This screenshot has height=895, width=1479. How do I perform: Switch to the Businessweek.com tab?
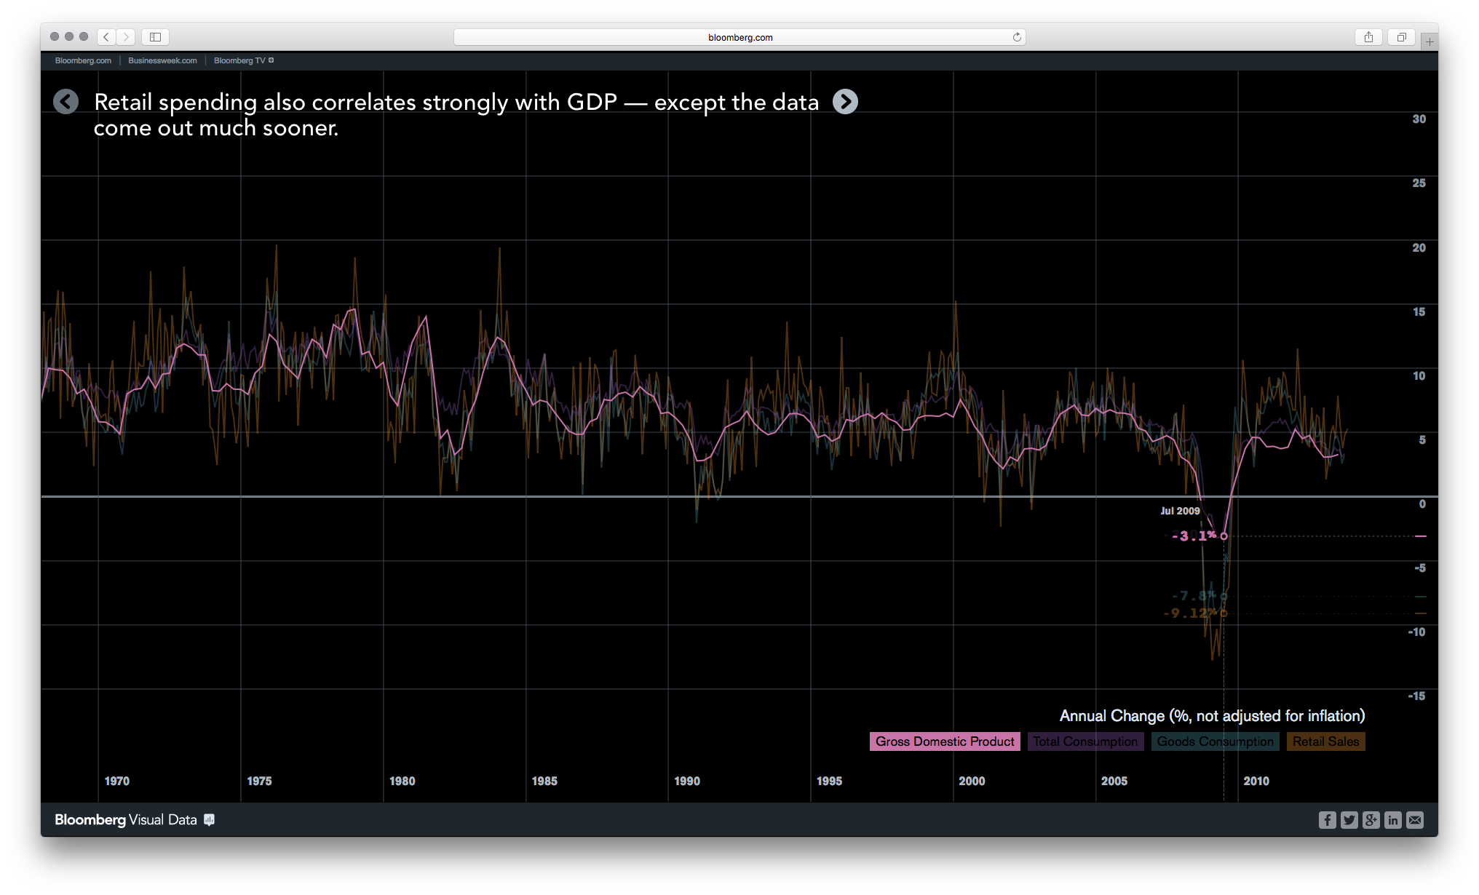(x=162, y=60)
